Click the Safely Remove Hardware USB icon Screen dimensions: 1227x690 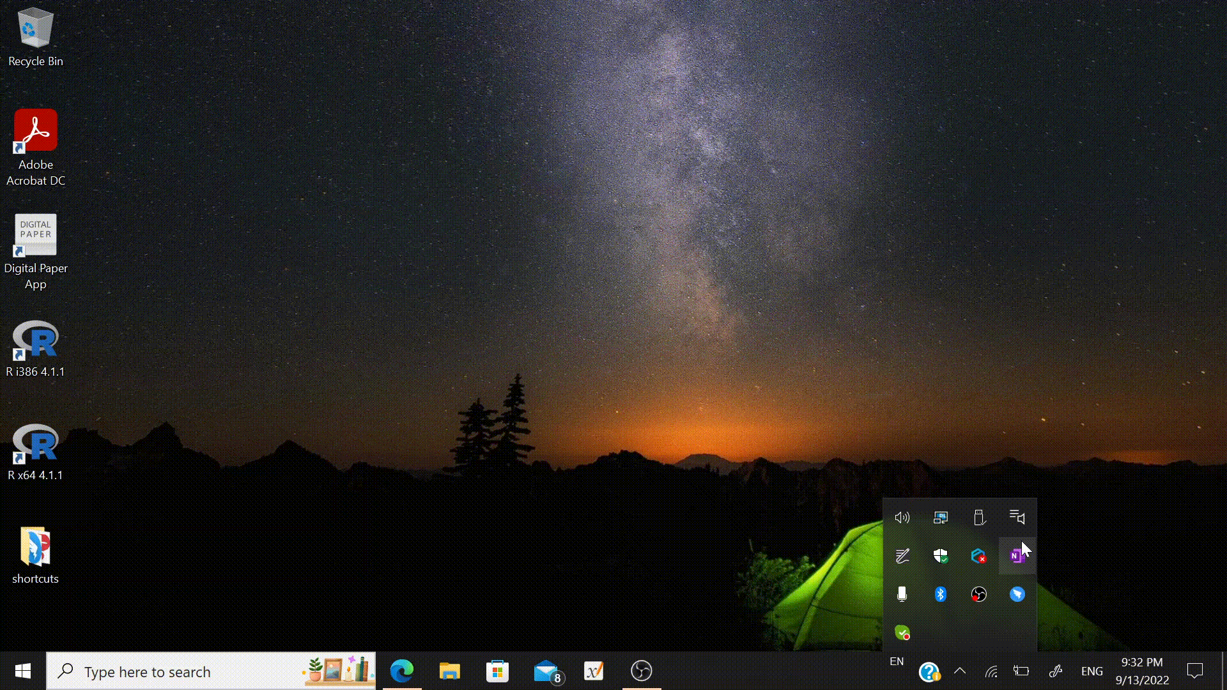978,517
